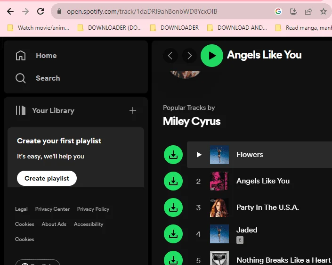Download Flowers with green download icon

pyautogui.click(x=173, y=155)
